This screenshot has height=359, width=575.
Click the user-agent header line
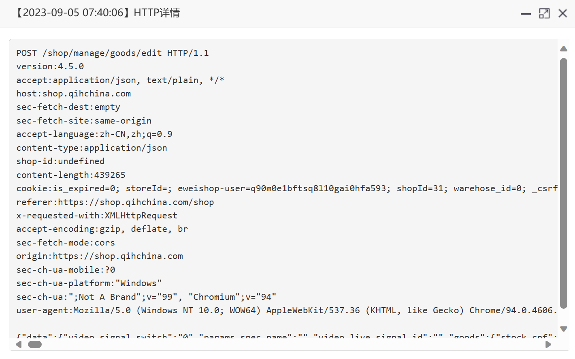[287, 310]
